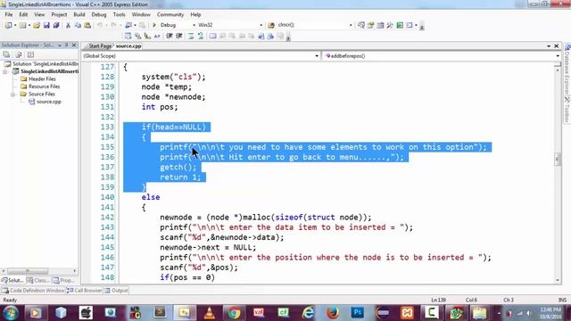Screen dimensions: 571x321
Task: Click the Windows Start button
Action: (11, 313)
